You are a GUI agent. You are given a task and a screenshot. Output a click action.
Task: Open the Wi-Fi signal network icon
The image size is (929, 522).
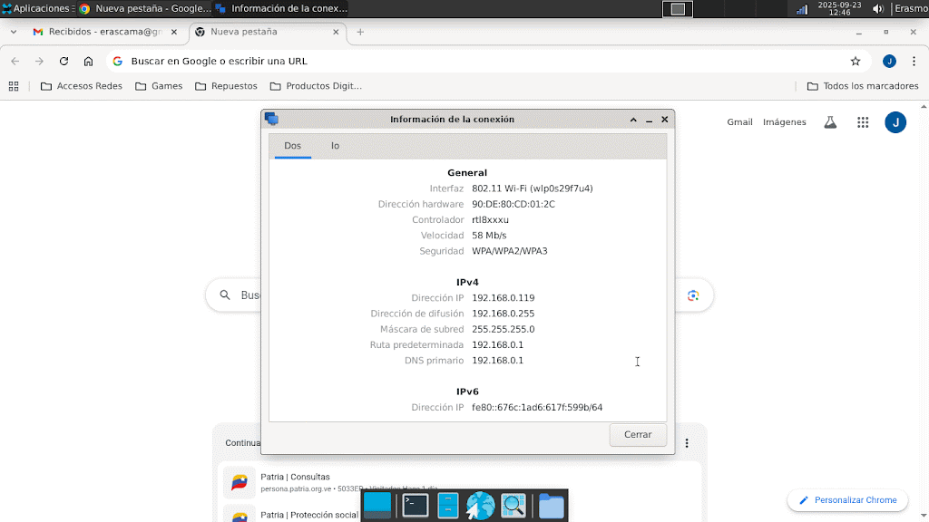pos(802,9)
